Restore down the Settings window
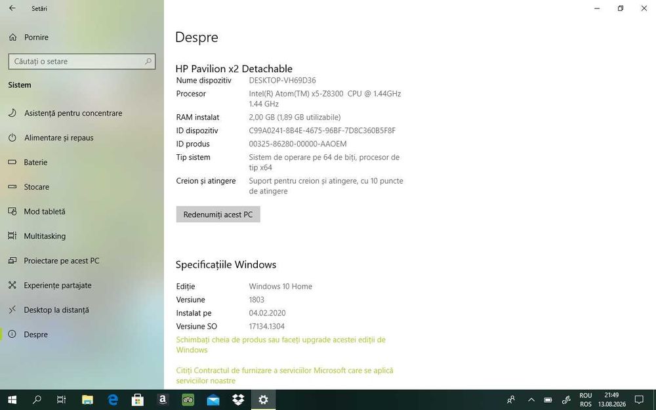The width and height of the screenshot is (656, 410). 621,8
